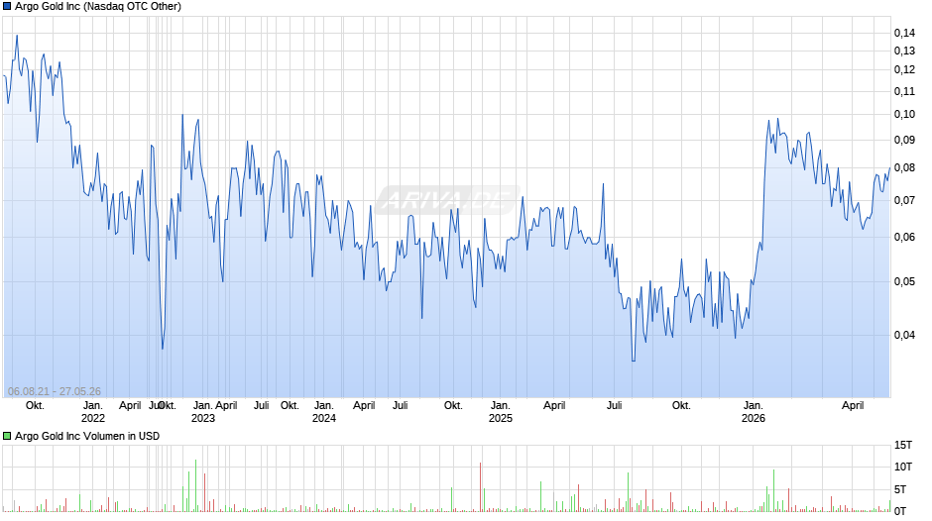Screen dimensions: 932x521
Task: Click the 'Argo Gold Inc Volumen in USD' label
Action: click(87, 436)
